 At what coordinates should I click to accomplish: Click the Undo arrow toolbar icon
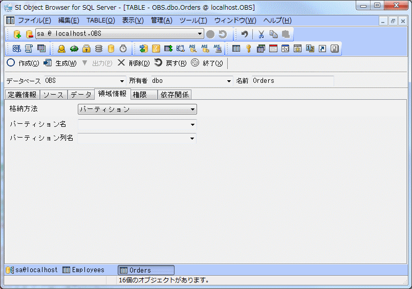click(x=245, y=34)
